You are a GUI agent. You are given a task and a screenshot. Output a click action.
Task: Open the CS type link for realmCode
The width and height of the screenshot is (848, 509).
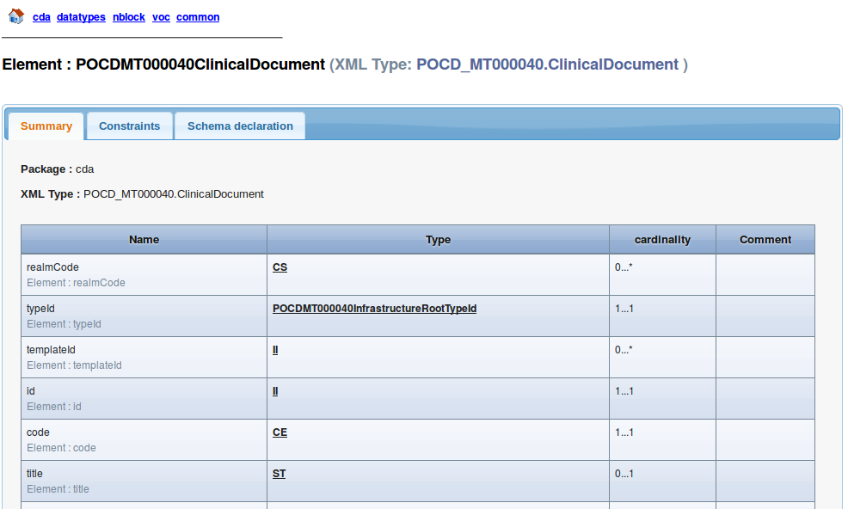point(280,267)
